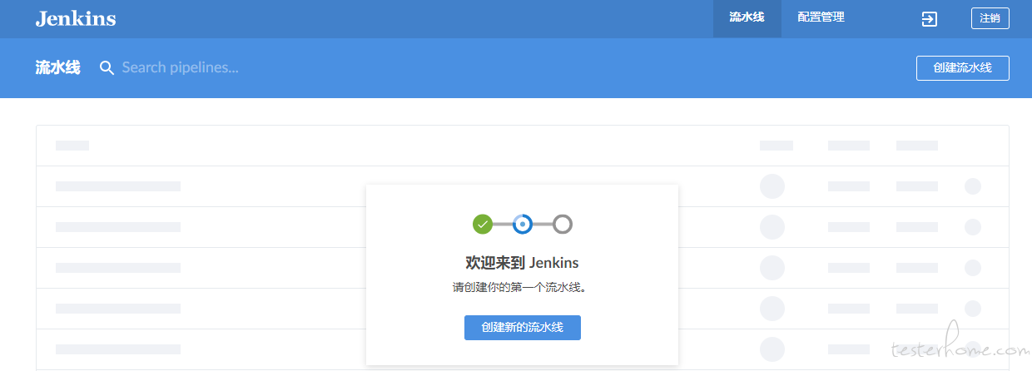Click the green checkmark step icon
The height and width of the screenshot is (371, 1032).
(x=483, y=224)
